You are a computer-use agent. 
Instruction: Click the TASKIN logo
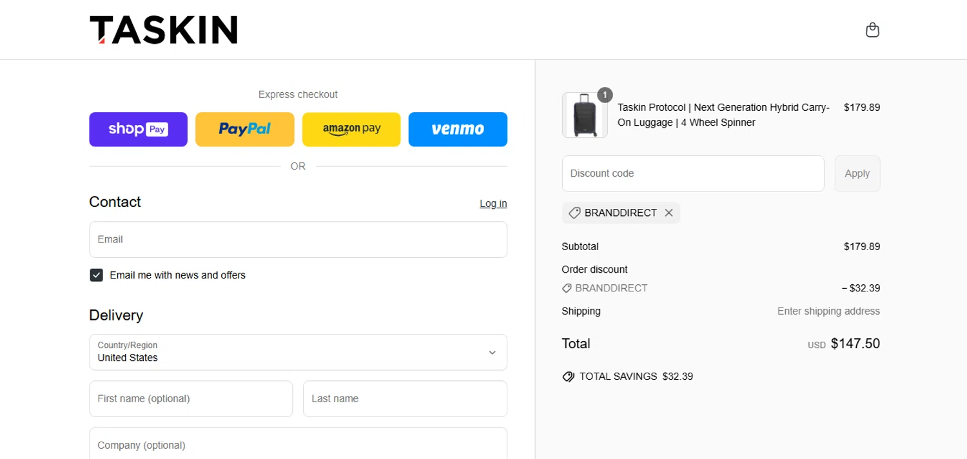coord(164,30)
